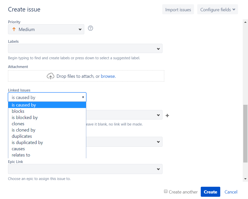The width and height of the screenshot is (248, 199).
Task: Click the browse link for attachments
Action: [x=108, y=76]
